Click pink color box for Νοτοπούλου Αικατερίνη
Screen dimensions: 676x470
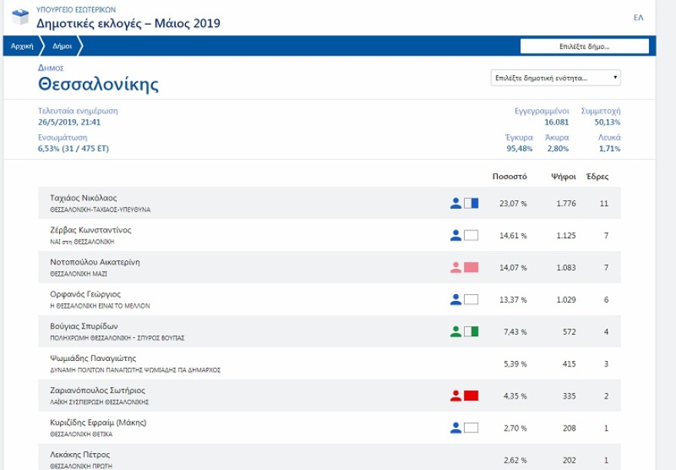471,267
